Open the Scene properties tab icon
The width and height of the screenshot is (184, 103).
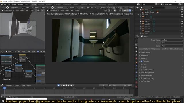[x=136, y=55]
